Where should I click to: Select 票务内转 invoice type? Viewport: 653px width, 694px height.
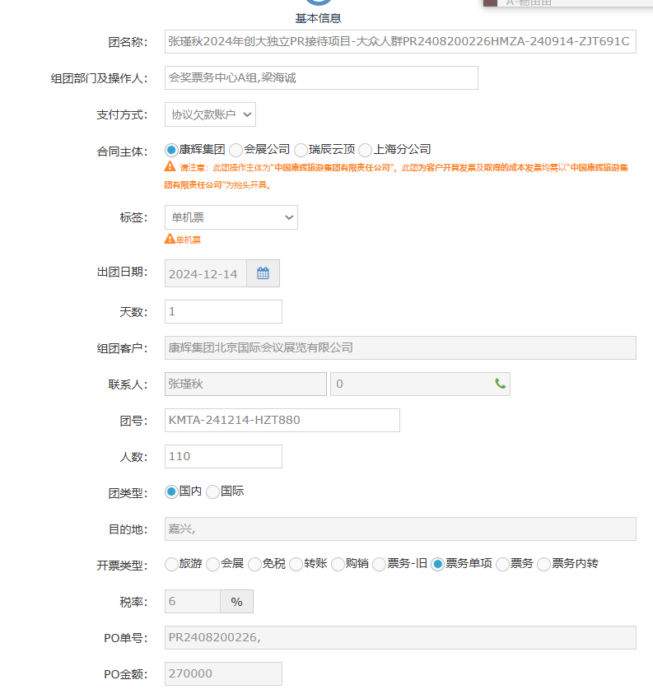coord(543,564)
